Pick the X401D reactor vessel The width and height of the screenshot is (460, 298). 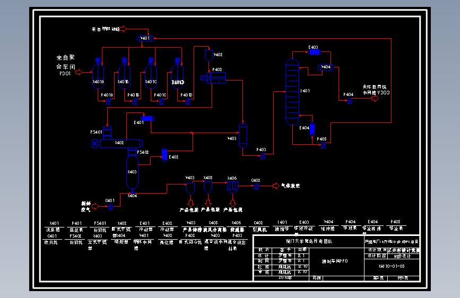178,76
